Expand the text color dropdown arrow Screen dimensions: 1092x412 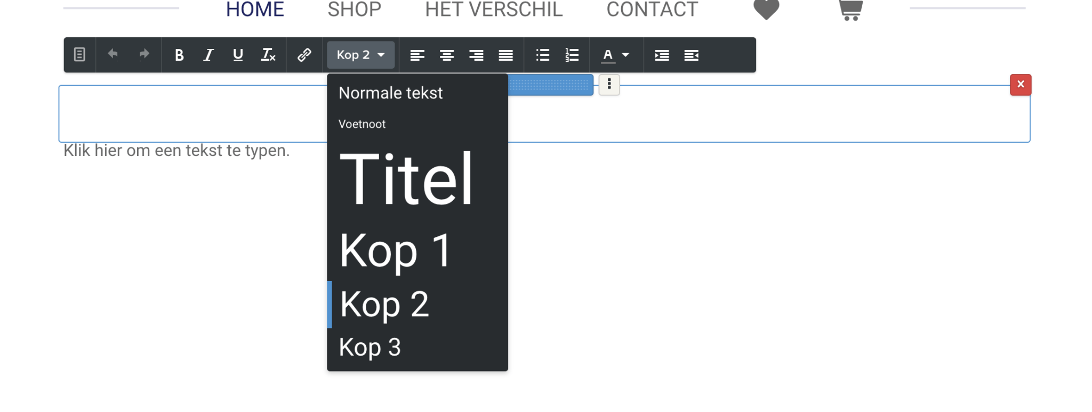click(x=626, y=55)
